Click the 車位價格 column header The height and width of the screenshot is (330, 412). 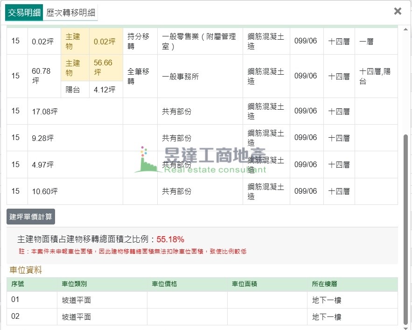pyautogui.click(x=164, y=284)
